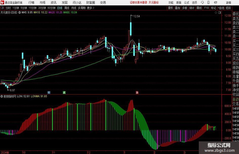The width and height of the screenshot is (239, 154).
Task: Click the 标记 mark button
Action: [x=213, y=8]
